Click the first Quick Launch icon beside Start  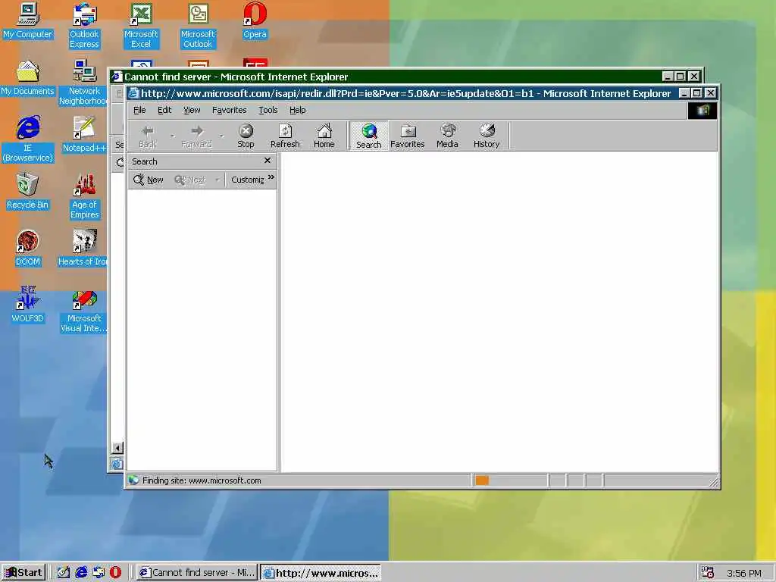[64, 573]
